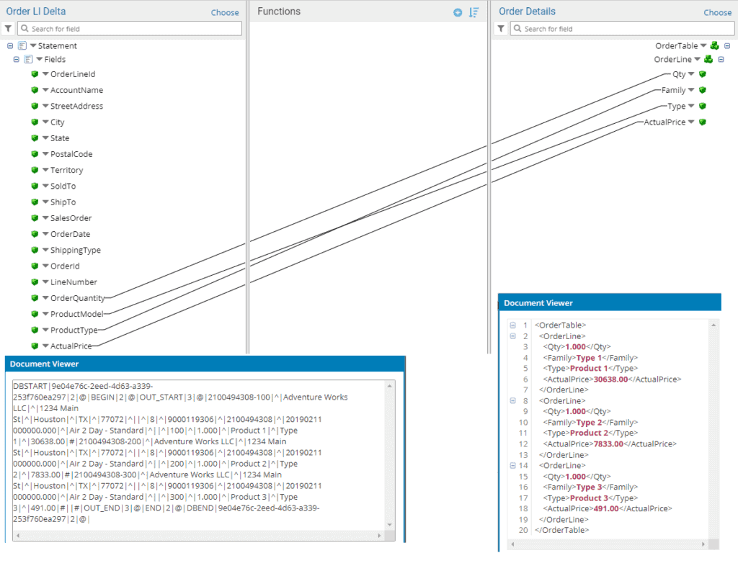Click the green cube icon beside SalesOrder
This screenshot has height=571, width=738.
pyautogui.click(x=35, y=217)
